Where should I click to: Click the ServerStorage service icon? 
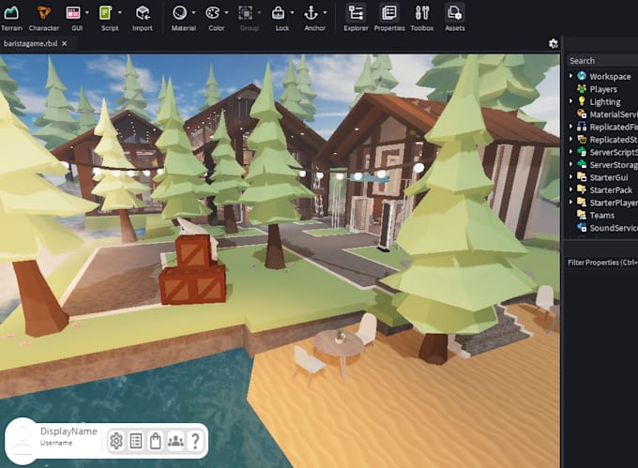[x=582, y=164]
